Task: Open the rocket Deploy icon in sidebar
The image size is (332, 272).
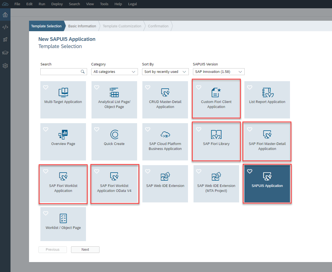Action: [x=5, y=39]
